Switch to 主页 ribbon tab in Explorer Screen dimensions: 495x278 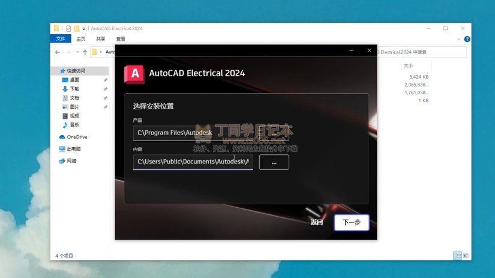pos(81,39)
